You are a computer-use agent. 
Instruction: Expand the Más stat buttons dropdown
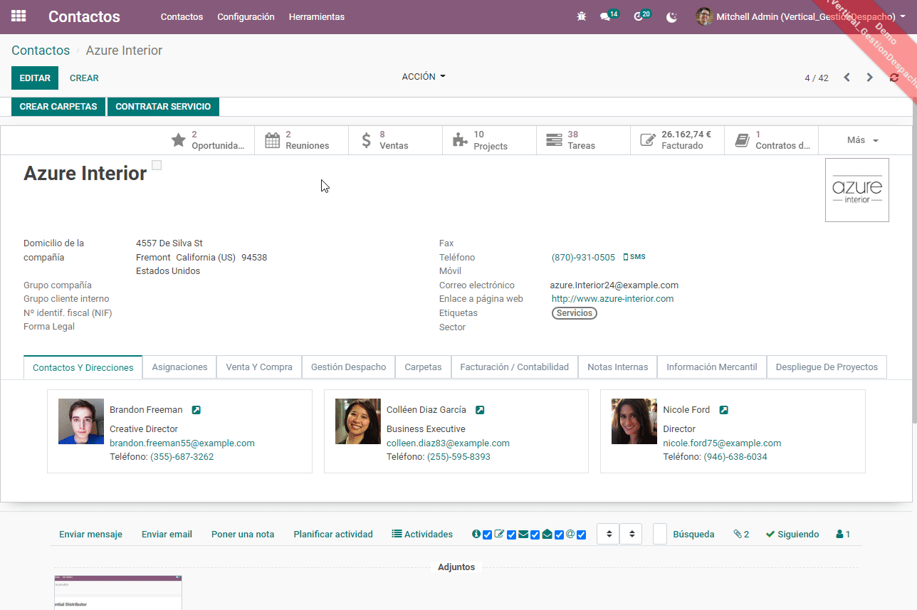(862, 140)
